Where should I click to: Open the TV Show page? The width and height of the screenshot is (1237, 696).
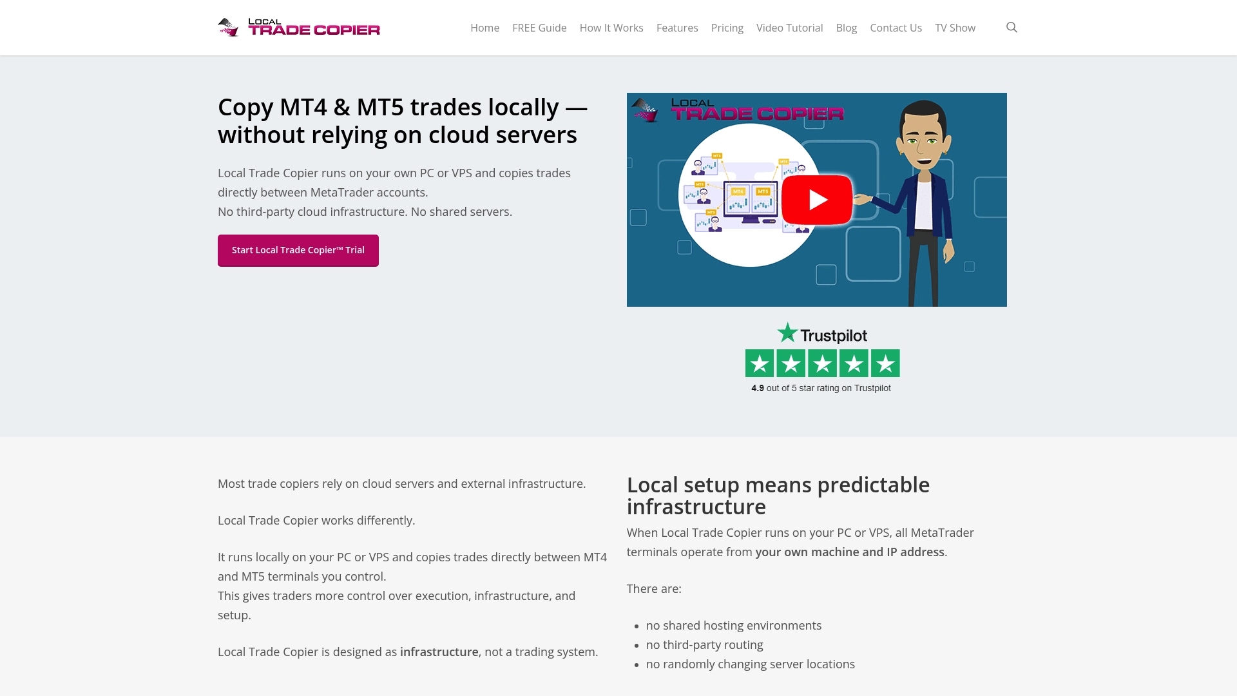(955, 28)
